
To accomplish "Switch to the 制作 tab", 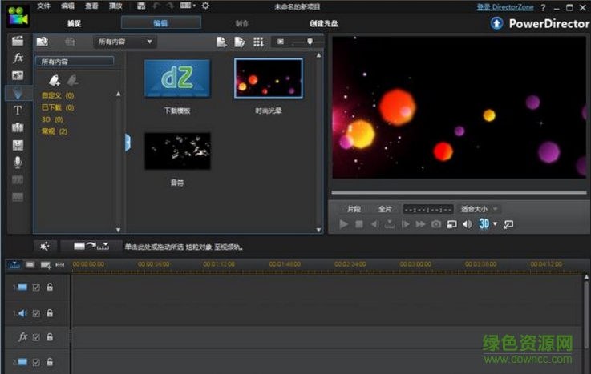I will 242,23.
